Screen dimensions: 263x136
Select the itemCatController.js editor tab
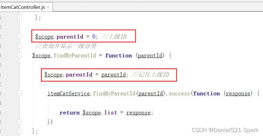[26, 7]
